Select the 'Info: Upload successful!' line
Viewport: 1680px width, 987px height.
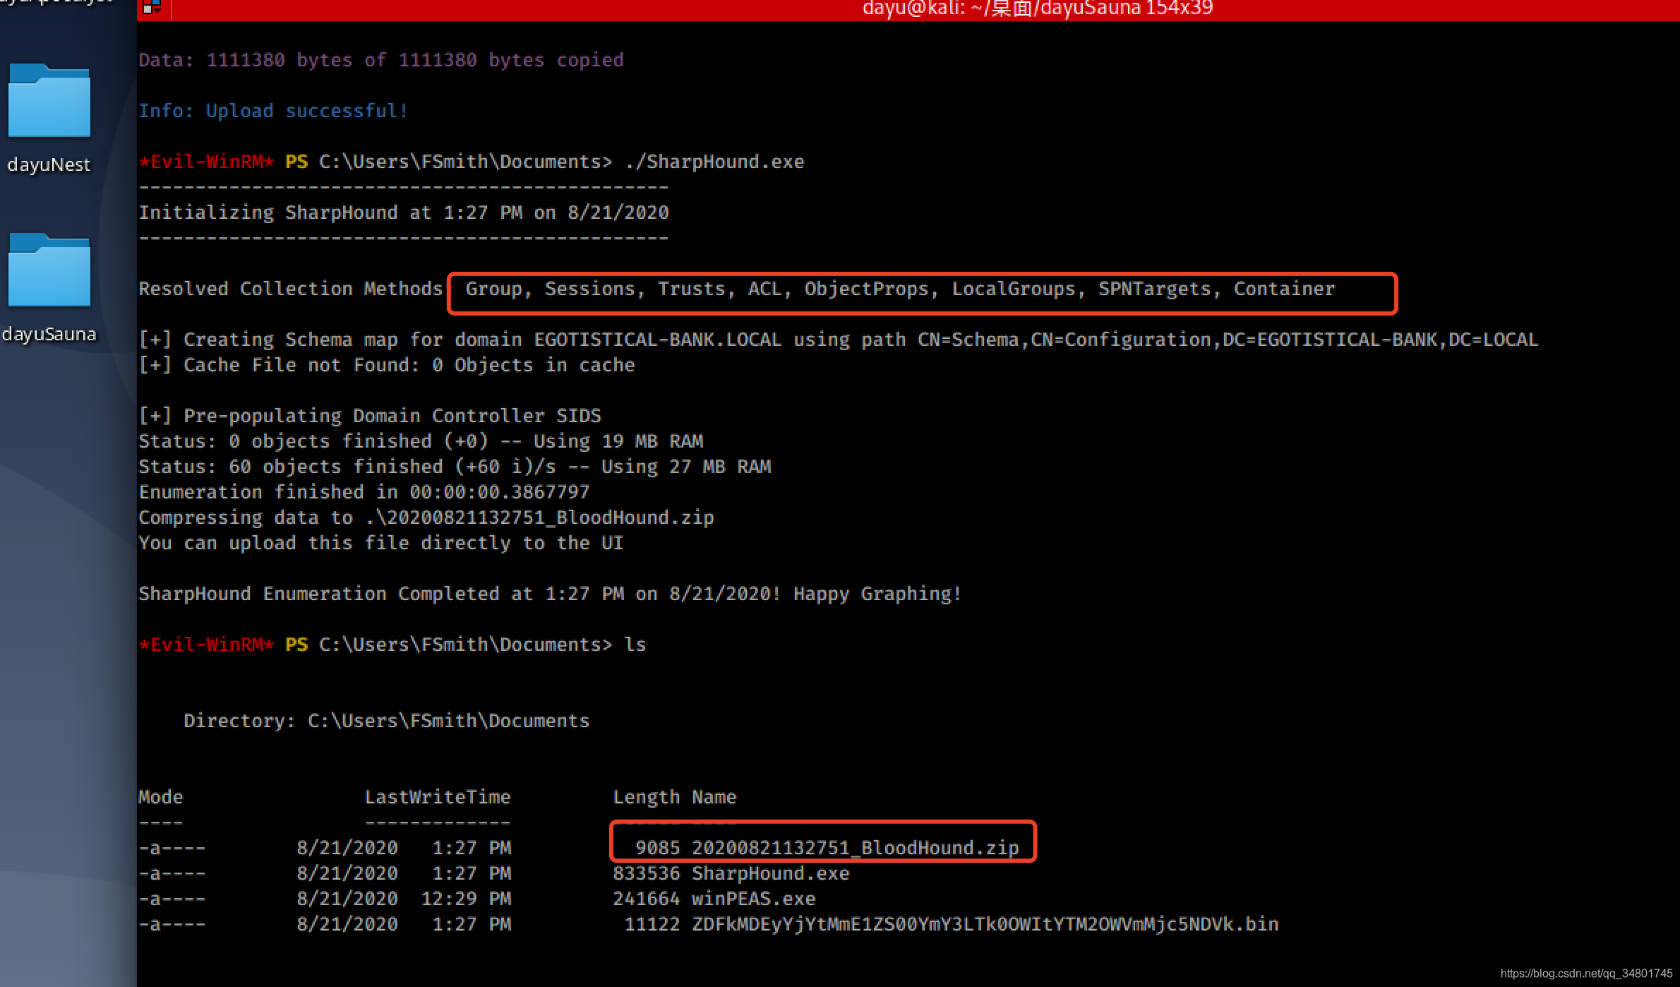[273, 111]
